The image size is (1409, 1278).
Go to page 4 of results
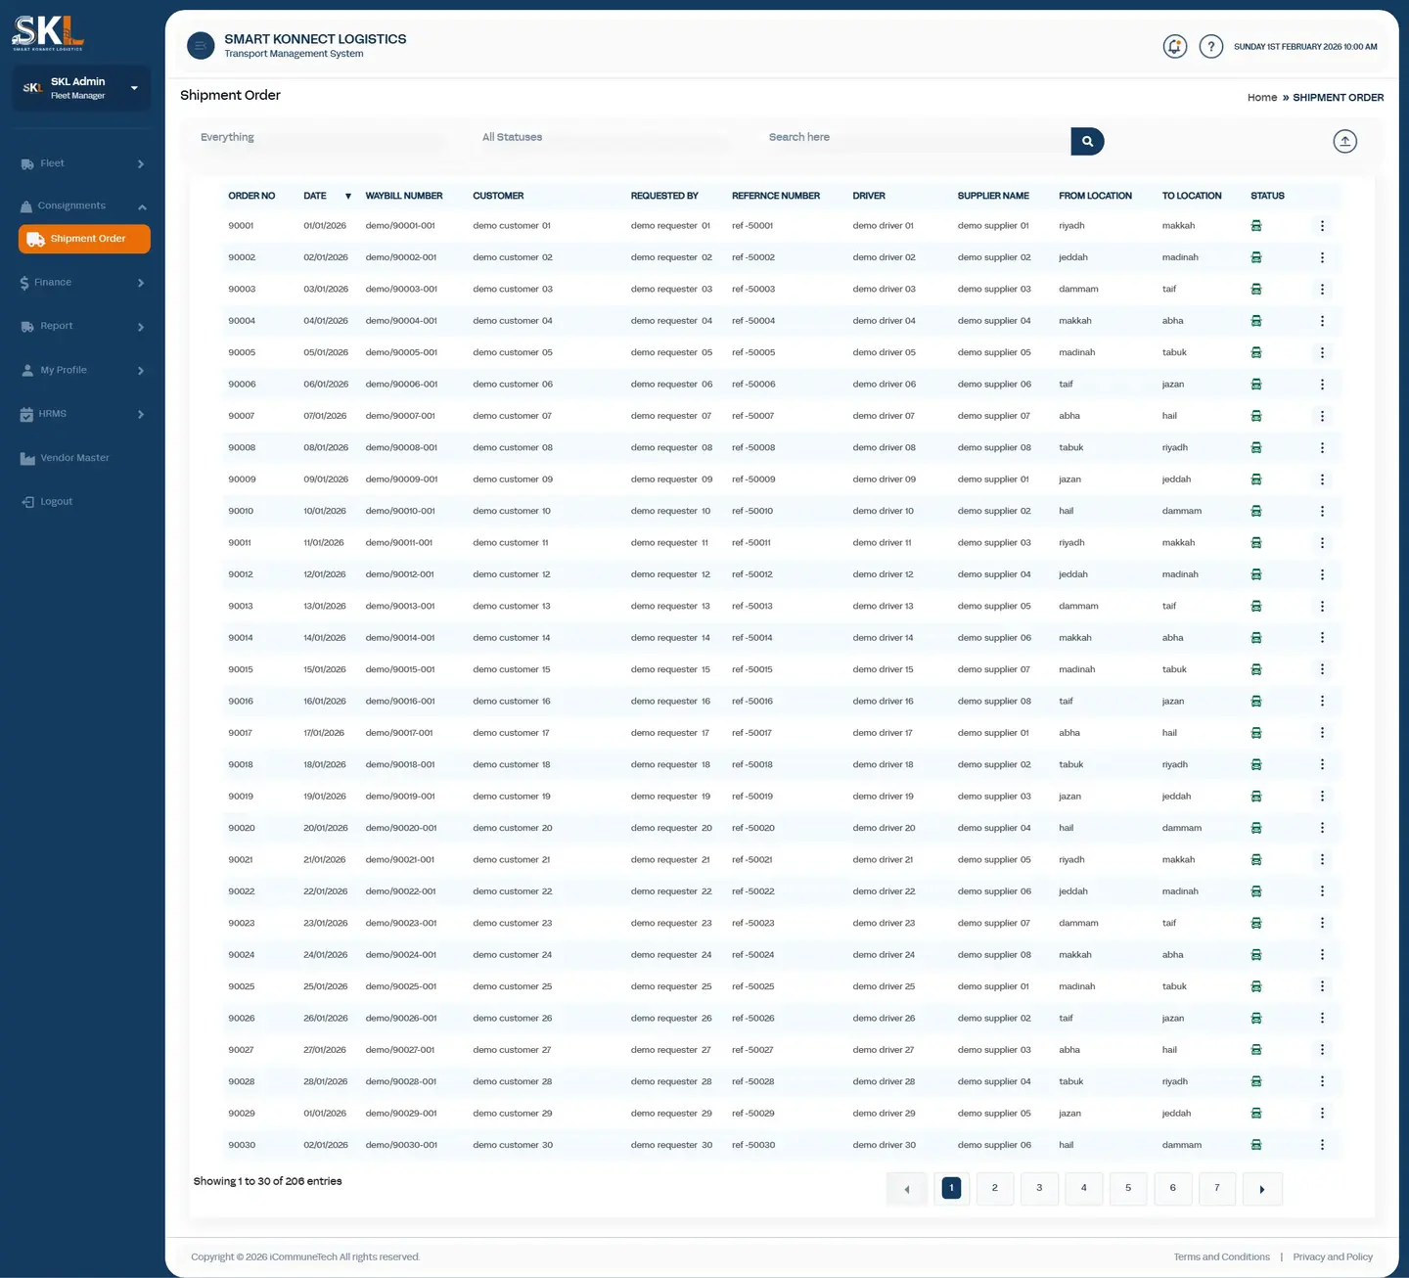click(x=1084, y=1188)
